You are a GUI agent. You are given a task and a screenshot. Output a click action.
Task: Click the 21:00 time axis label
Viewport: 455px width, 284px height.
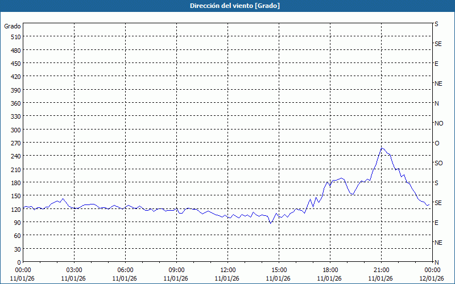[381, 270]
